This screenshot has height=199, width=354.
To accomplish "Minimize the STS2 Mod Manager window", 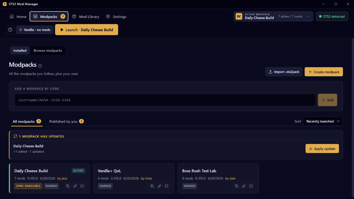I will click(324, 4).
